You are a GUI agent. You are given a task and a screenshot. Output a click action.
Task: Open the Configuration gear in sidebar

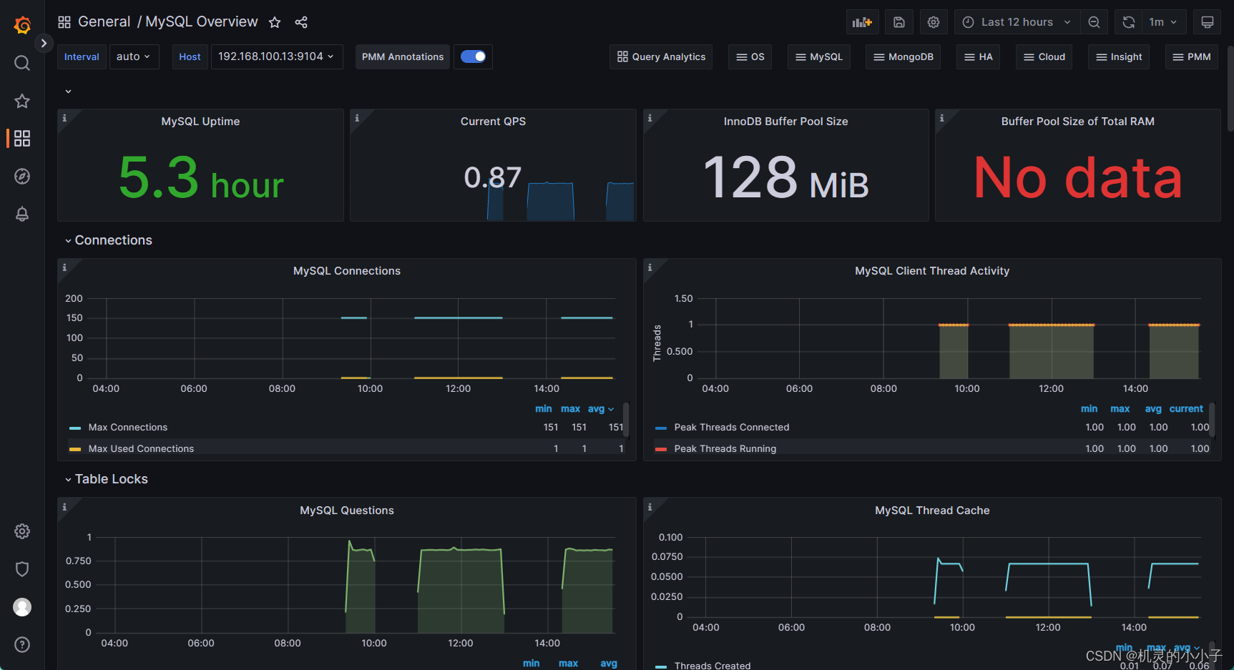click(22, 531)
